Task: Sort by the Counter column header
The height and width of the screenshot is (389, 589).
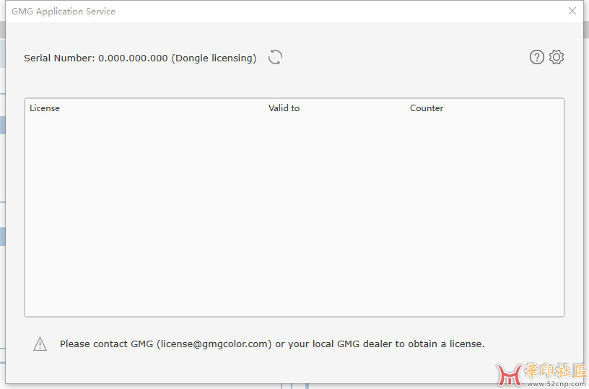Action: point(427,108)
